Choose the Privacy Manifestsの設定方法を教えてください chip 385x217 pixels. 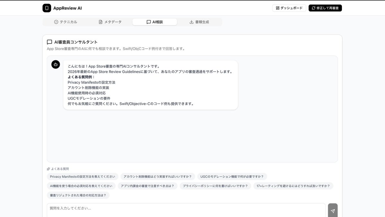(x=83, y=177)
